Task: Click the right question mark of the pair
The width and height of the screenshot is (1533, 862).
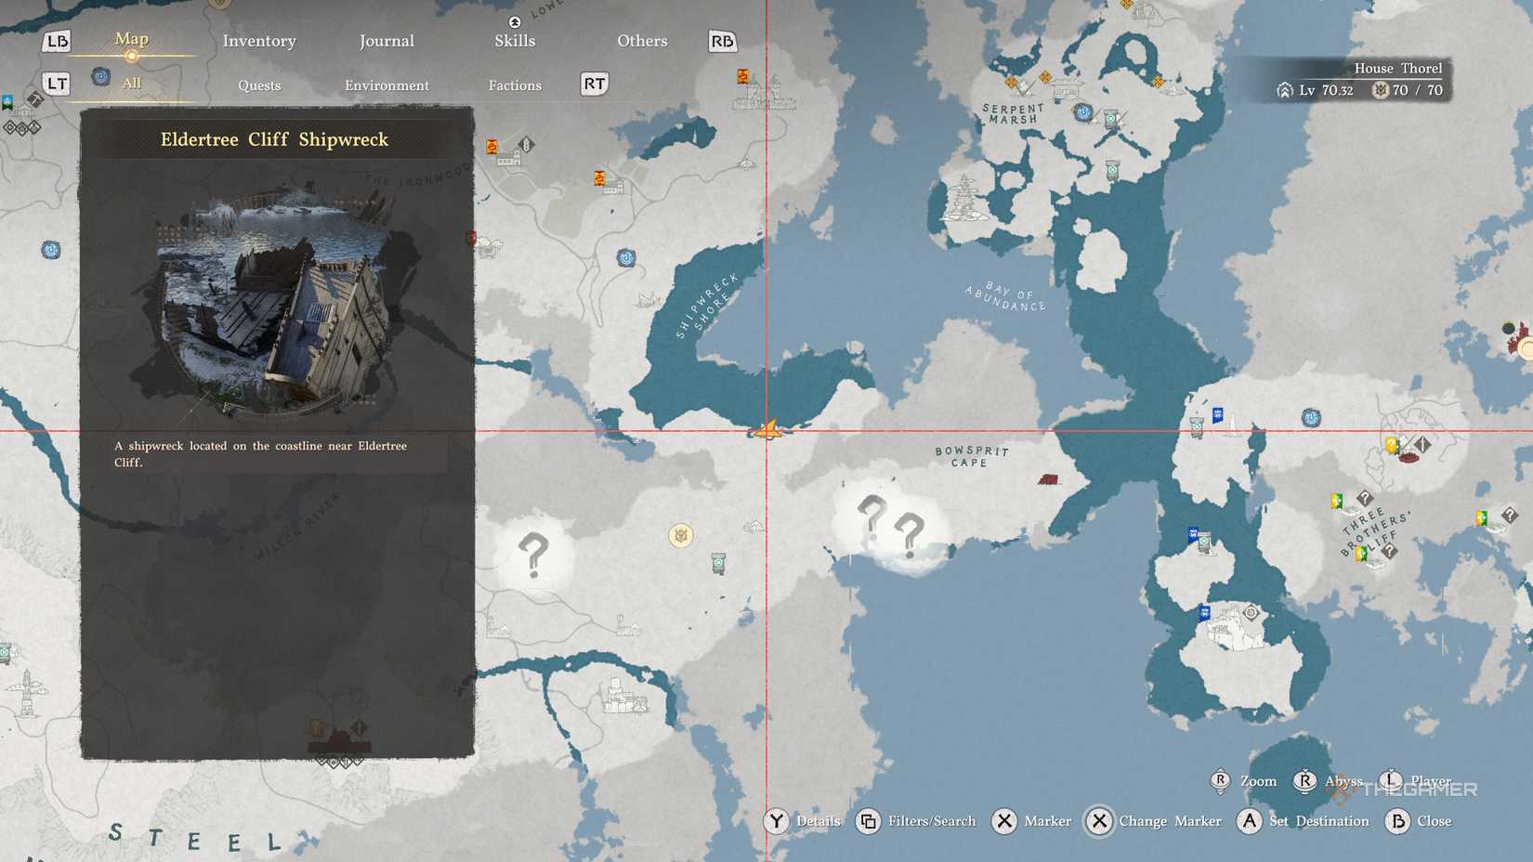Action: (x=910, y=535)
